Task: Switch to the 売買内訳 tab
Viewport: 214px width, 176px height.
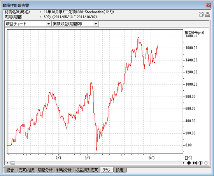Action: [x=26, y=170]
